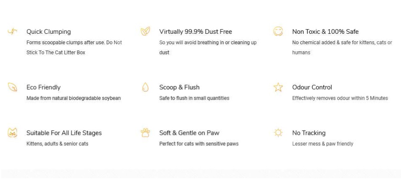Click the removes odour within 5 Minutes text
401x187 pixels.
coord(340,99)
